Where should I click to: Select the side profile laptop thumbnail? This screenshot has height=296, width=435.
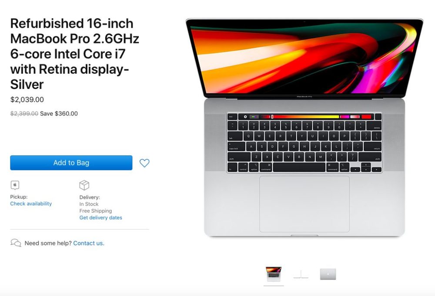(x=301, y=274)
